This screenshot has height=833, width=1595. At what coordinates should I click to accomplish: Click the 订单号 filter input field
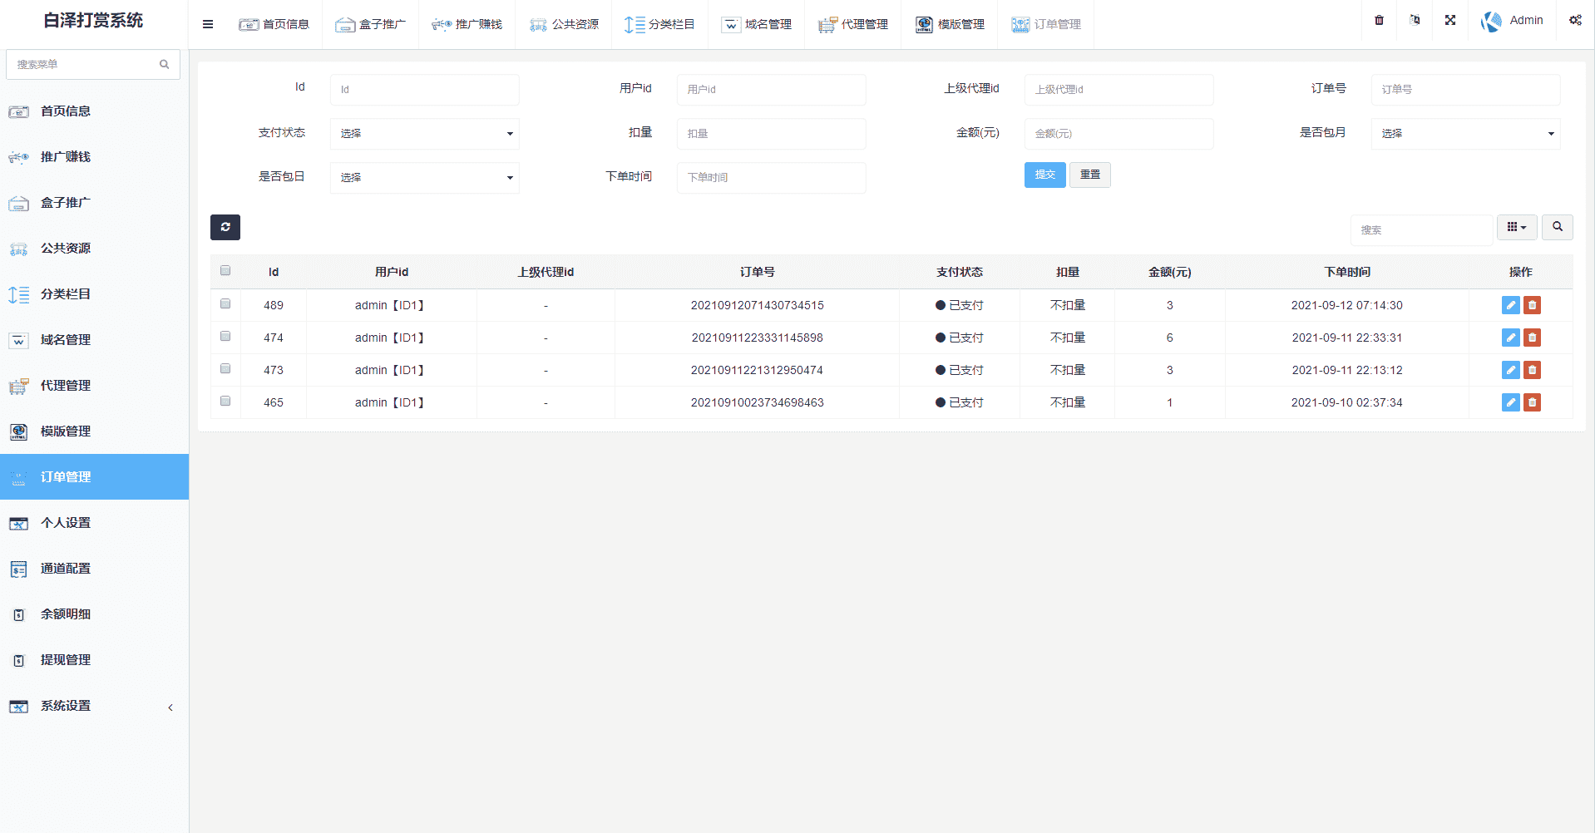click(x=1464, y=89)
